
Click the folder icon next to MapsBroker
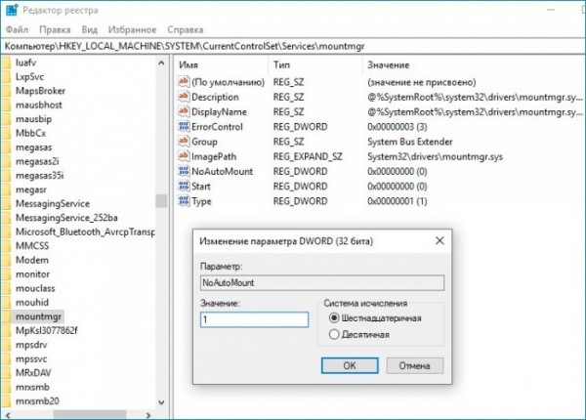pyautogui.click(x=7, y=91)
